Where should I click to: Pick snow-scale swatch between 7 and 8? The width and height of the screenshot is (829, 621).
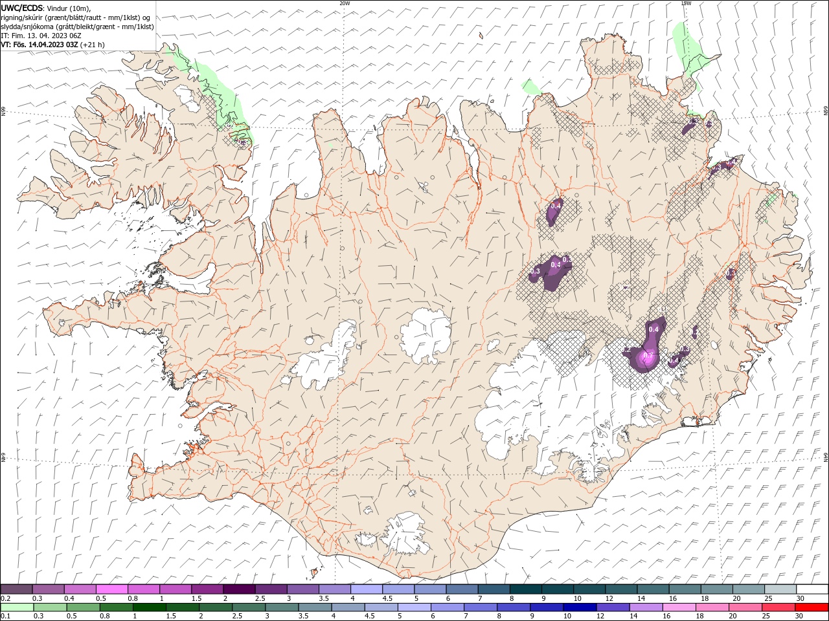[494, 589]
